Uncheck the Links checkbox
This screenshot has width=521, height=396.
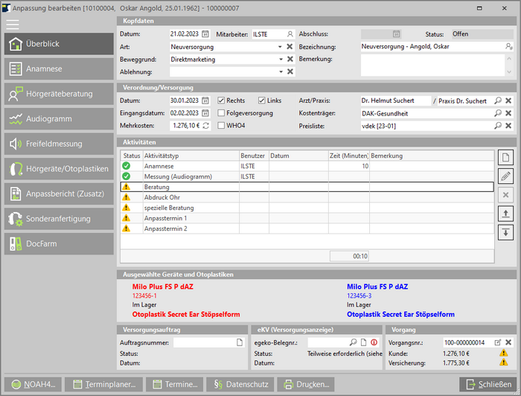[x=262, y=100]
